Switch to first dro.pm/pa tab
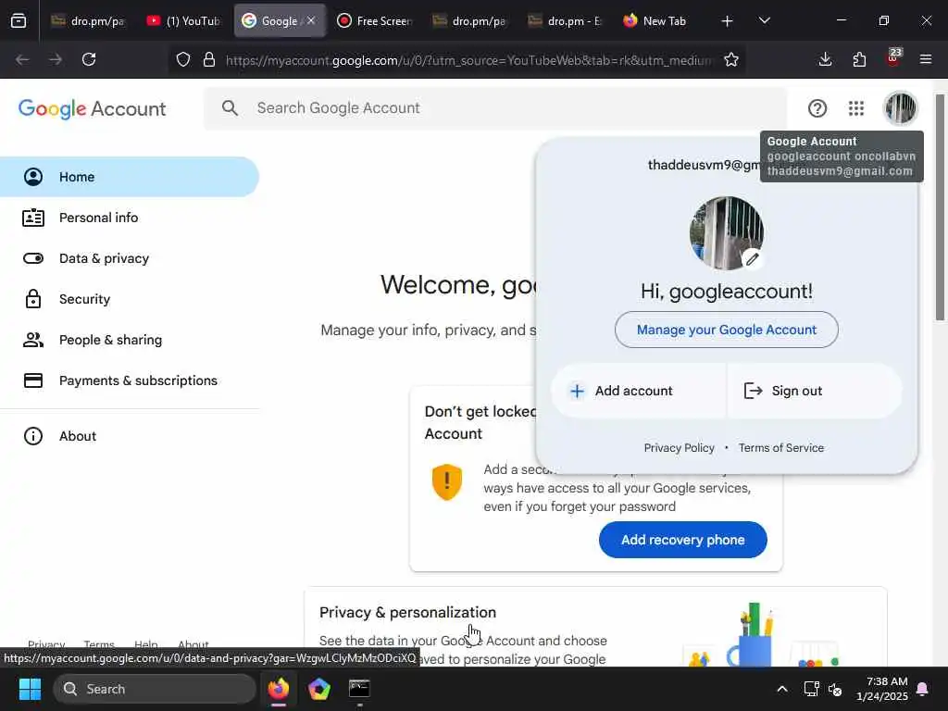The width and height of the screenshot is (948, 711). [x=88, y=21]
